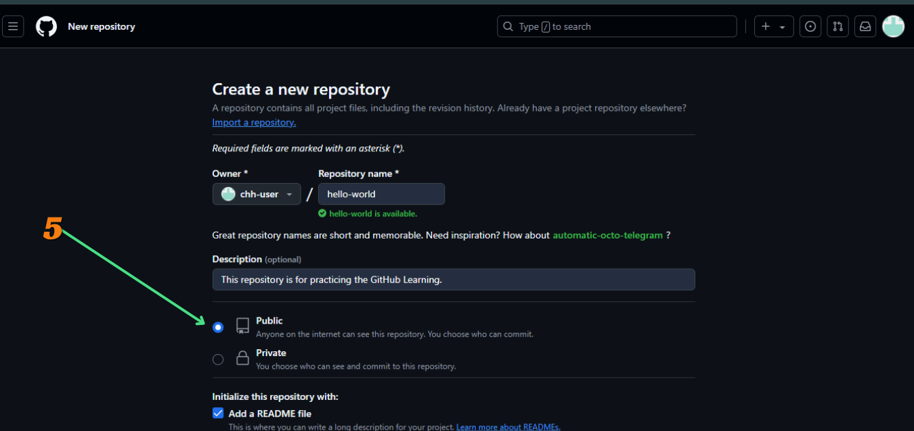Expand the Owner chh-user dropdown

(257, 194)
